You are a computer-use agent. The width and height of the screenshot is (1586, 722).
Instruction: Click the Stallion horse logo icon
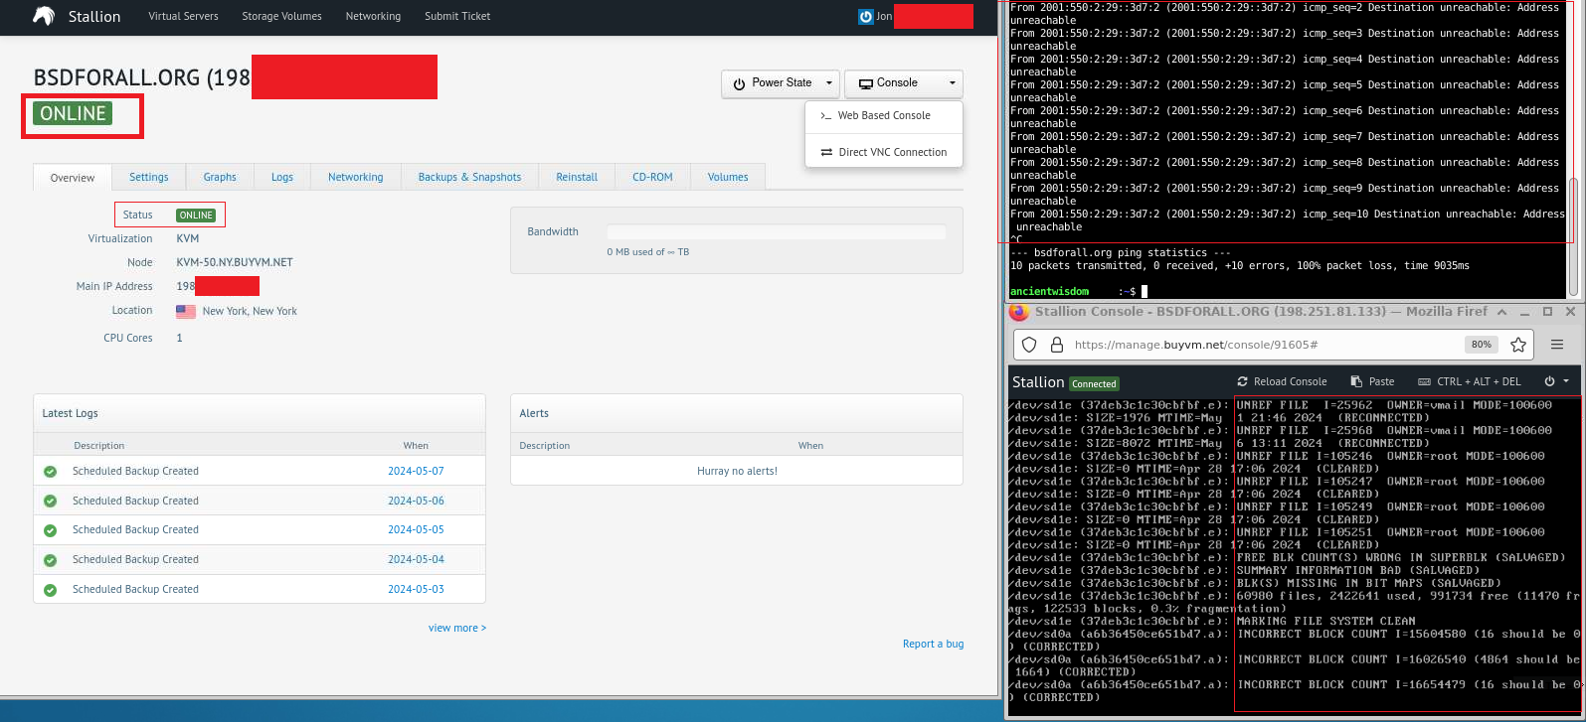click(x=43, y=16)
